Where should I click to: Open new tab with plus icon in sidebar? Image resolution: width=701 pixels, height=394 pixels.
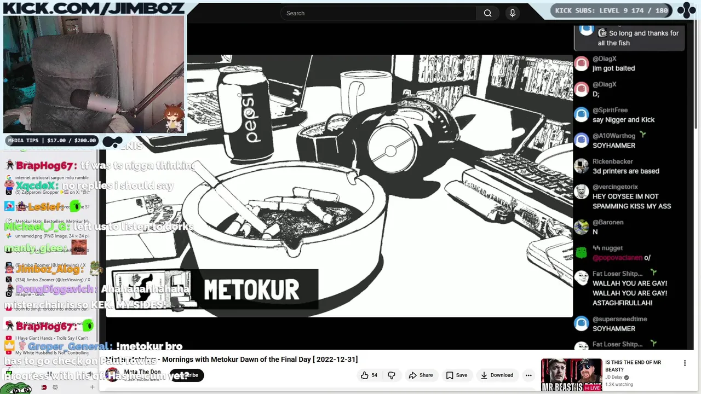pos(92,387)
